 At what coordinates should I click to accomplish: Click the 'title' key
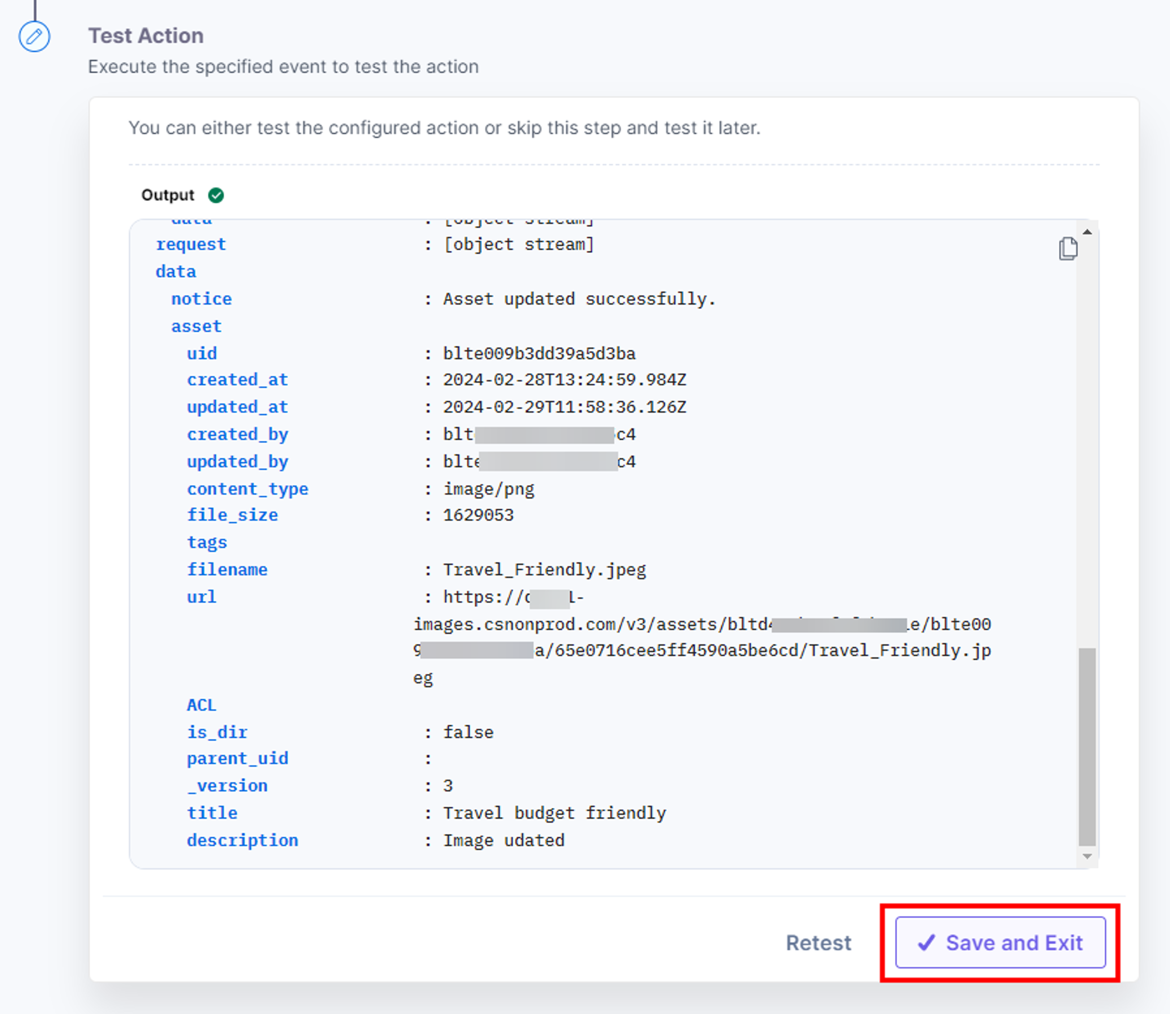(x=212, y=813)
